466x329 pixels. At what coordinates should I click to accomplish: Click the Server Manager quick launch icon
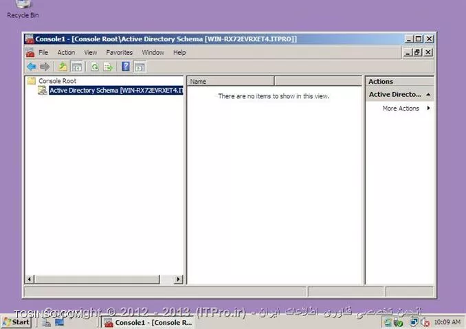pos(46,322)
